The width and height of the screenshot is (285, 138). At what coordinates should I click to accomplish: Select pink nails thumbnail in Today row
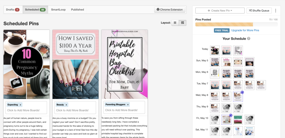(227, 50)
